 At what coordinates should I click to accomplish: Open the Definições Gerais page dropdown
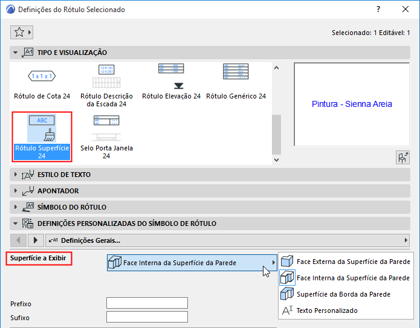227,240
